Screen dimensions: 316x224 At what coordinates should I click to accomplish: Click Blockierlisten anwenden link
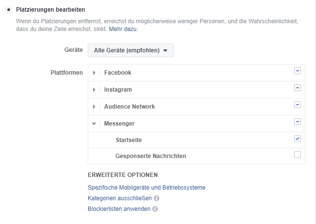click(x=119, y=209)
